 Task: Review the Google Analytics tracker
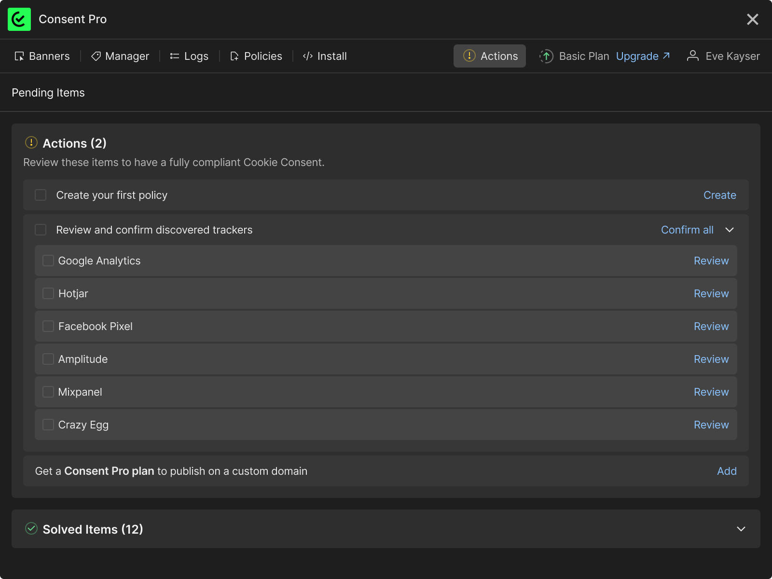[711, 261]
